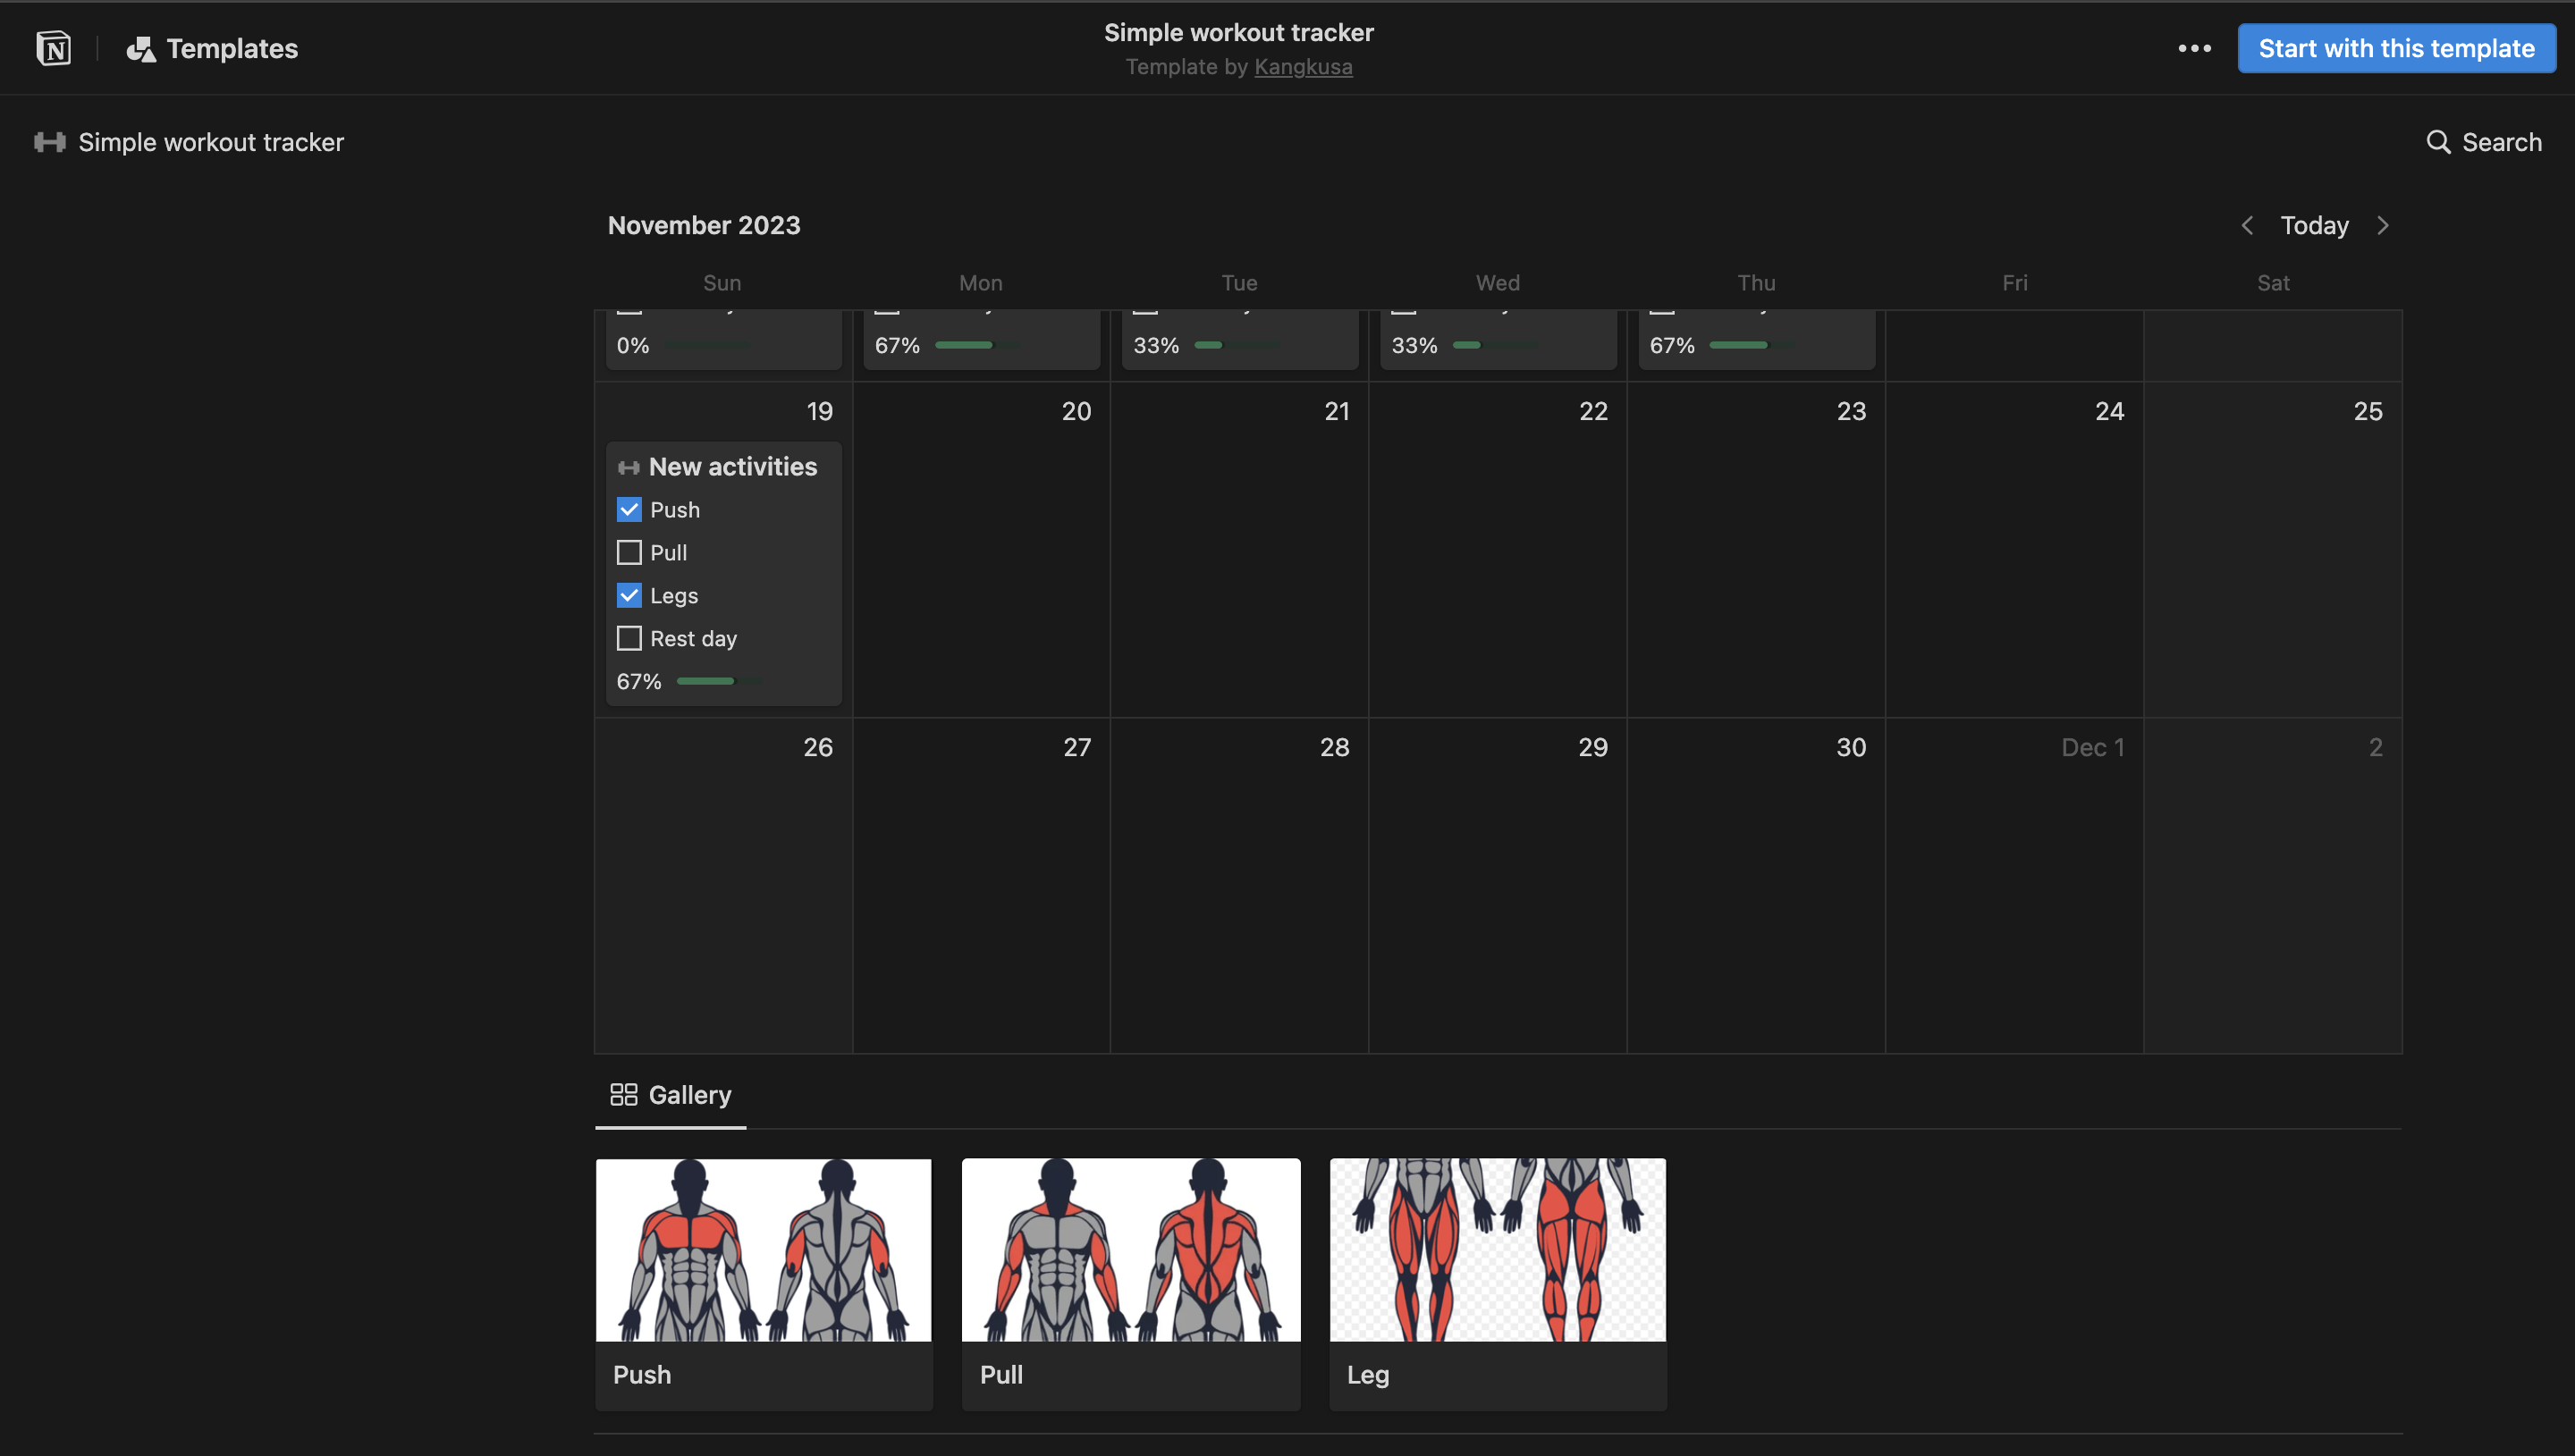Select calendar day 30
The width and height of the screenshot is (2575, 1456).
[x=1851, y=747]
